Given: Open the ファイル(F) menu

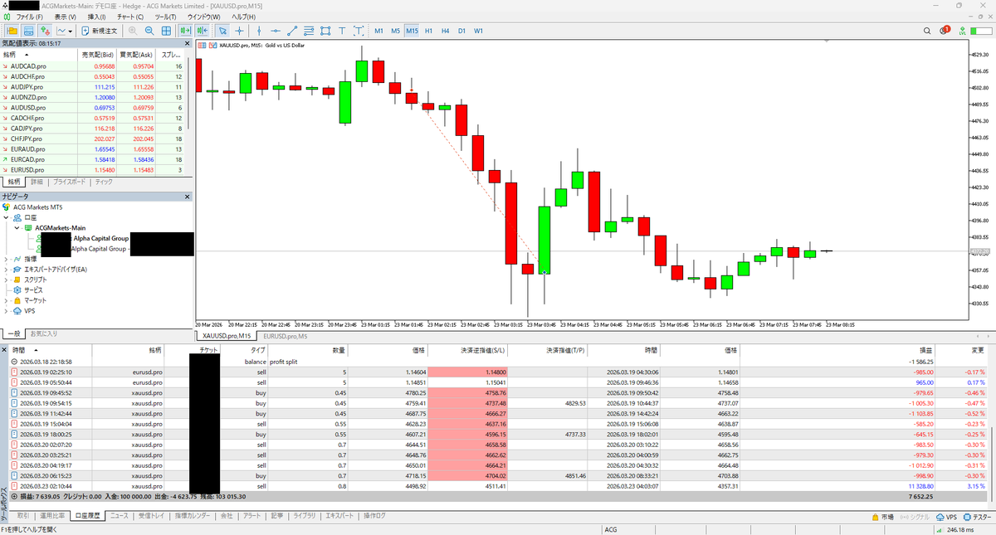Looking at the screenshot, I should coord(31,17).
